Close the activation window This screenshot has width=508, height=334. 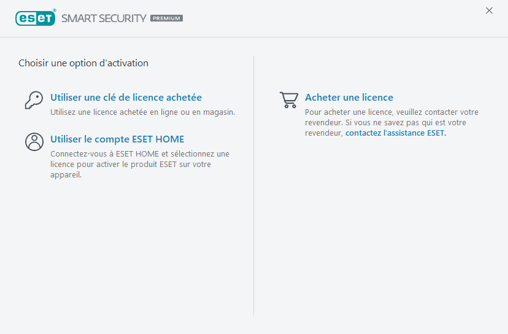click(489, 10)
